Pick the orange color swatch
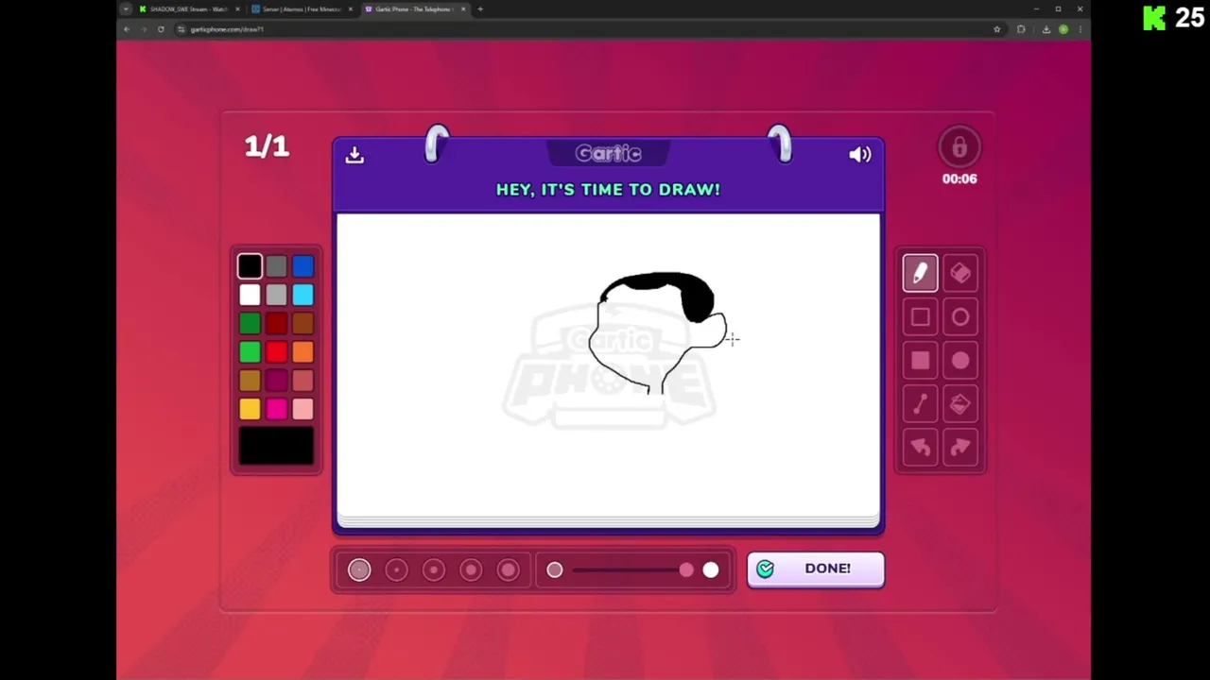This screenshot has width=1210, height=680. pyautogui.click(x=302, y=352)
